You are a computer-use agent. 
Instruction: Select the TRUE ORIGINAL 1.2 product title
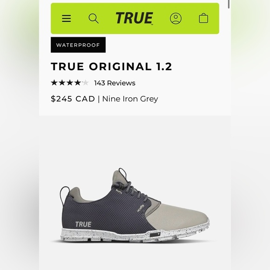coord(111,66)
